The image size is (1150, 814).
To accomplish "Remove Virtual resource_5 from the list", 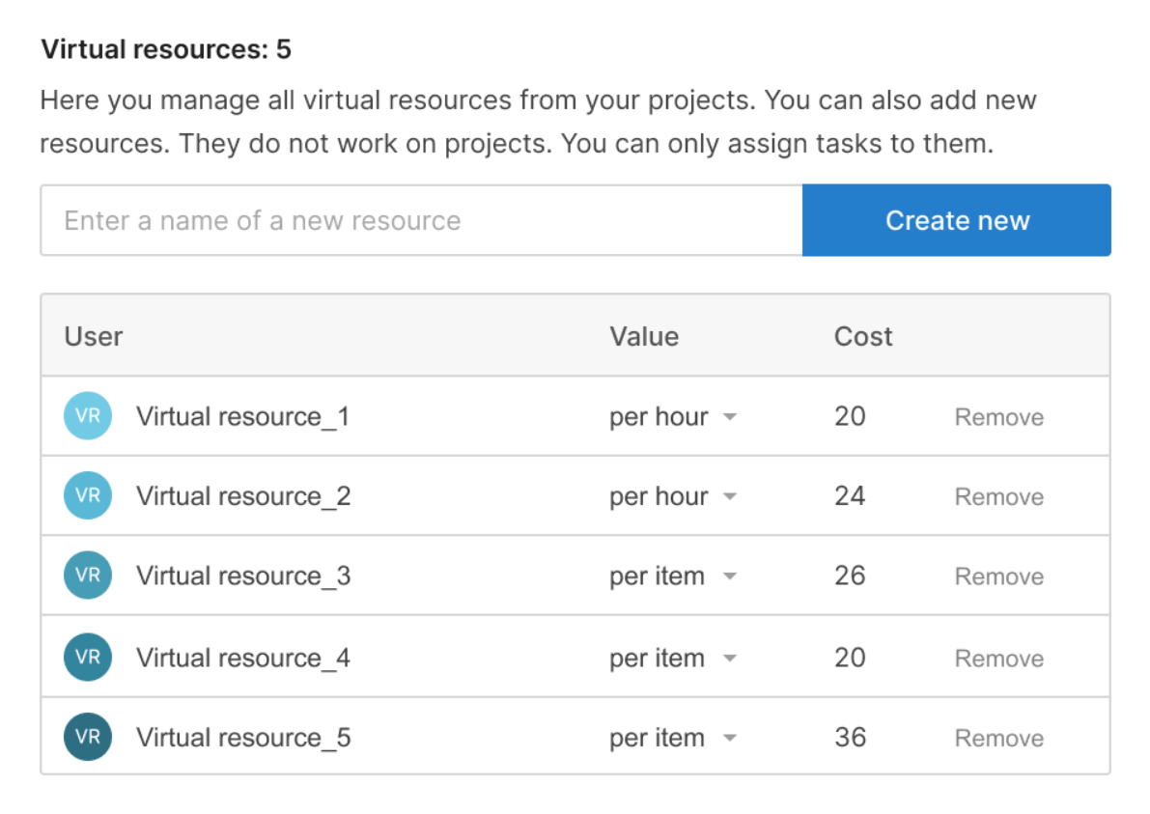I will pos(998,737).
